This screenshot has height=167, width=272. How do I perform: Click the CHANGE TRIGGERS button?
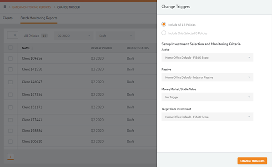coord(252,161)
